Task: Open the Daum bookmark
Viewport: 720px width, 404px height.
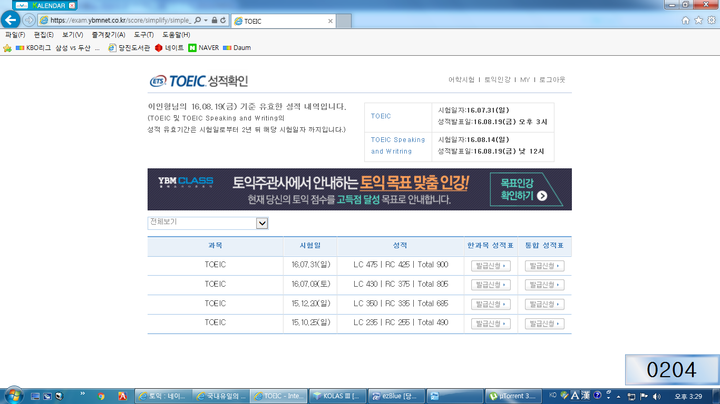Action: (237, 48)
